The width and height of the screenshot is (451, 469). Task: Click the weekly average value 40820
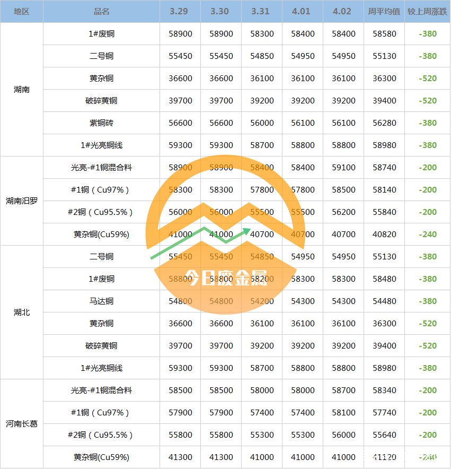384,234
